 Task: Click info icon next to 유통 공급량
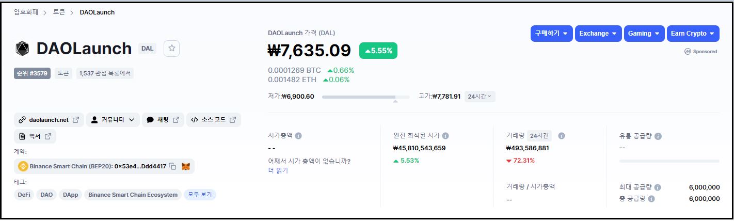[658, 136]
